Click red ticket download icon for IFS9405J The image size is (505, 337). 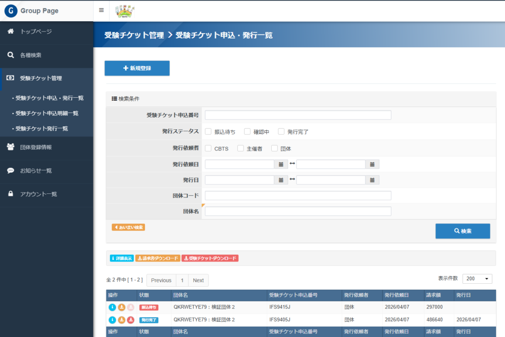(x=131, y=320)
